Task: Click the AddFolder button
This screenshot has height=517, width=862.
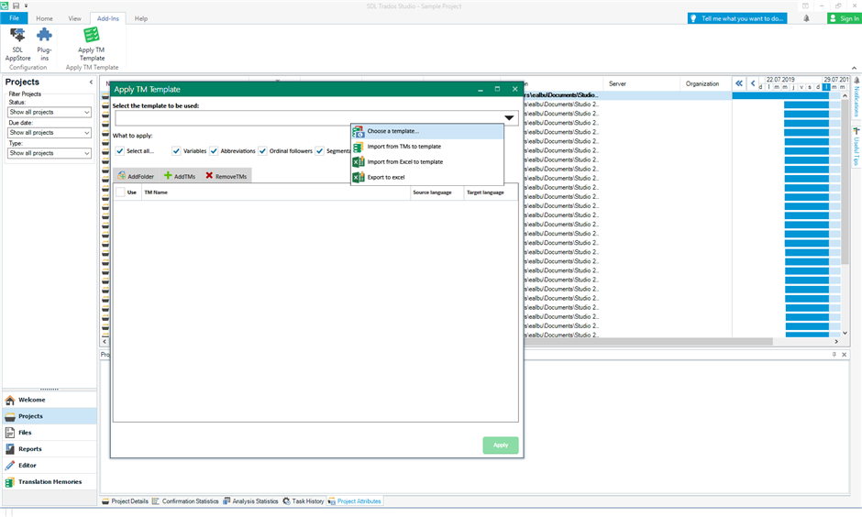Action: tap(136, 176)
